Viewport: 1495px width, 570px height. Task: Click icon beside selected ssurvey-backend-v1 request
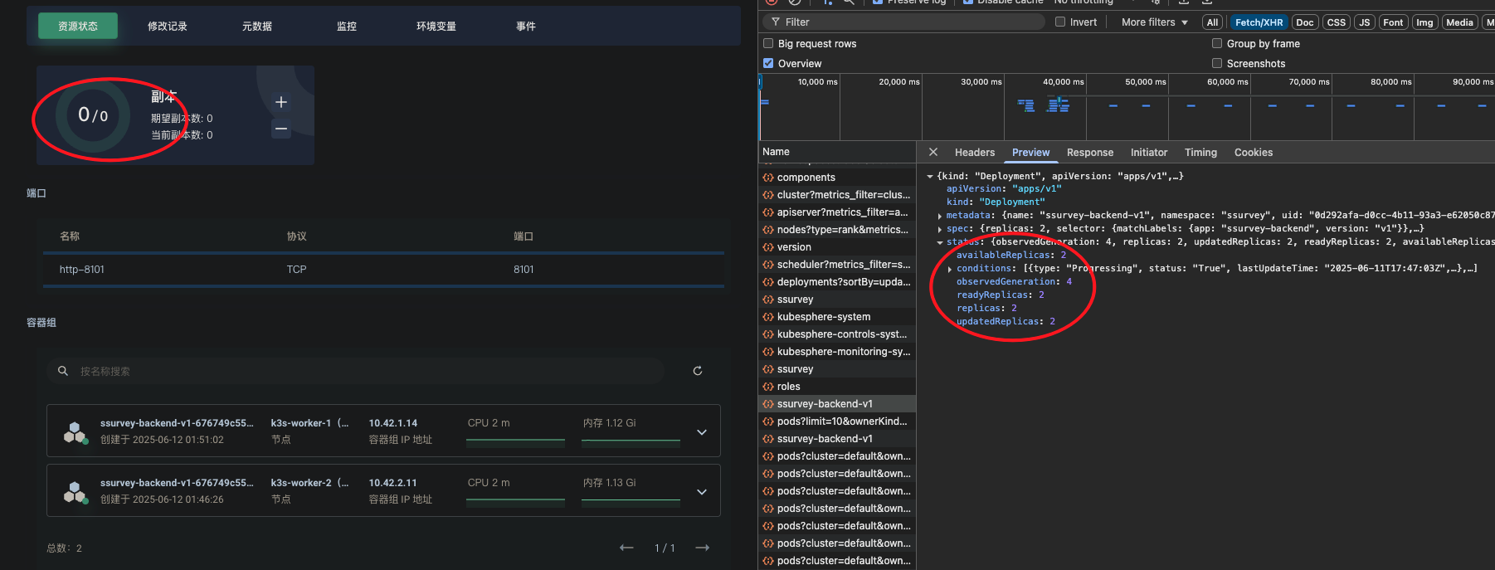[x=768, y=404]
